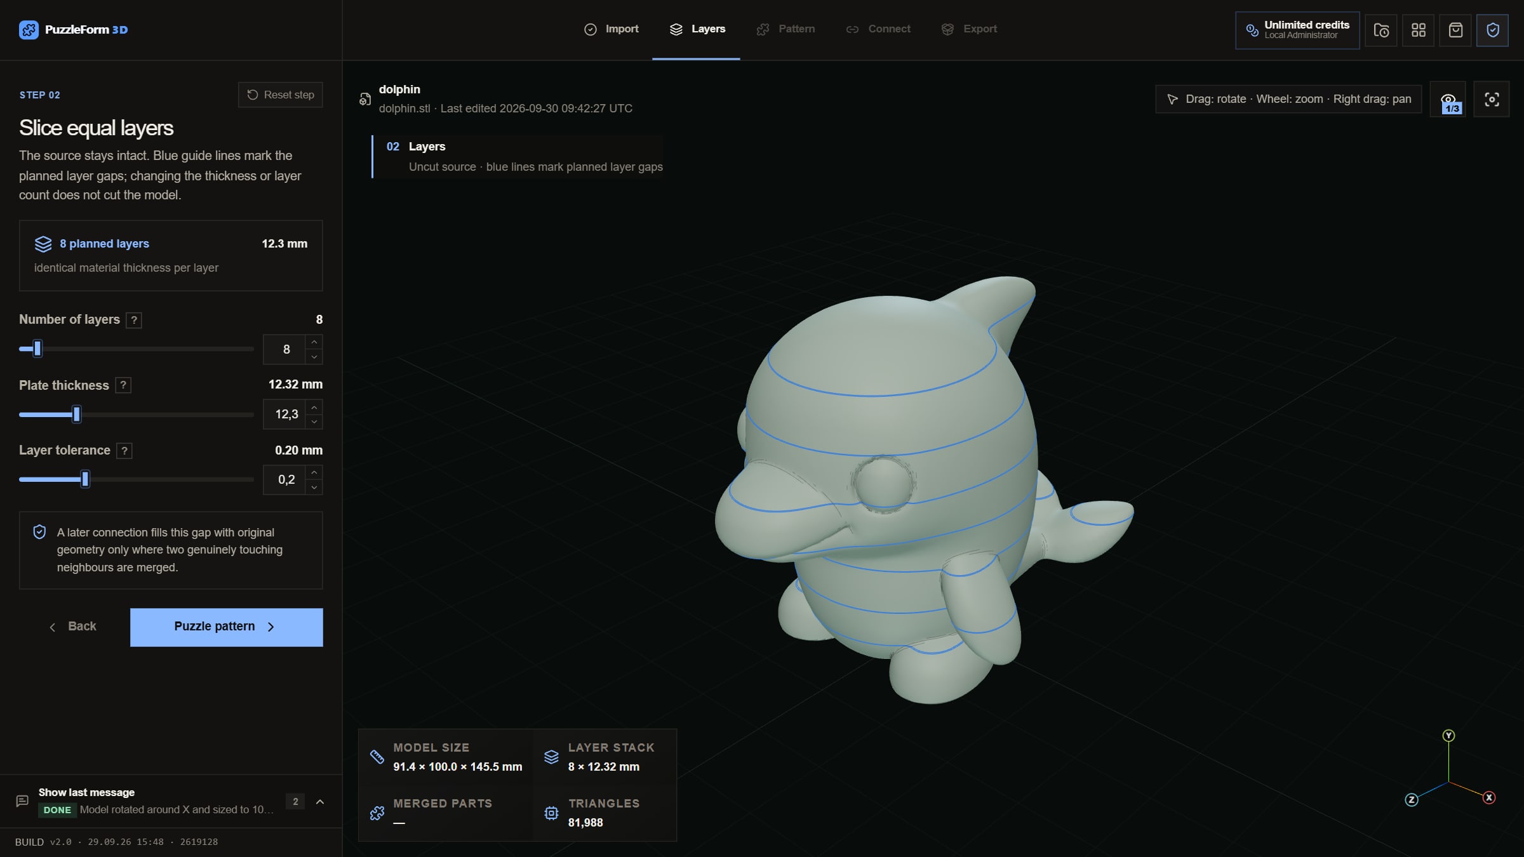1524x857 pixels.
Task: Click the Y axis gizmo handle
Action: tap(1448, 735)
